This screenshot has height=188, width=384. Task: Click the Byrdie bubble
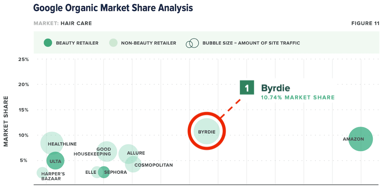pos(207,131)
